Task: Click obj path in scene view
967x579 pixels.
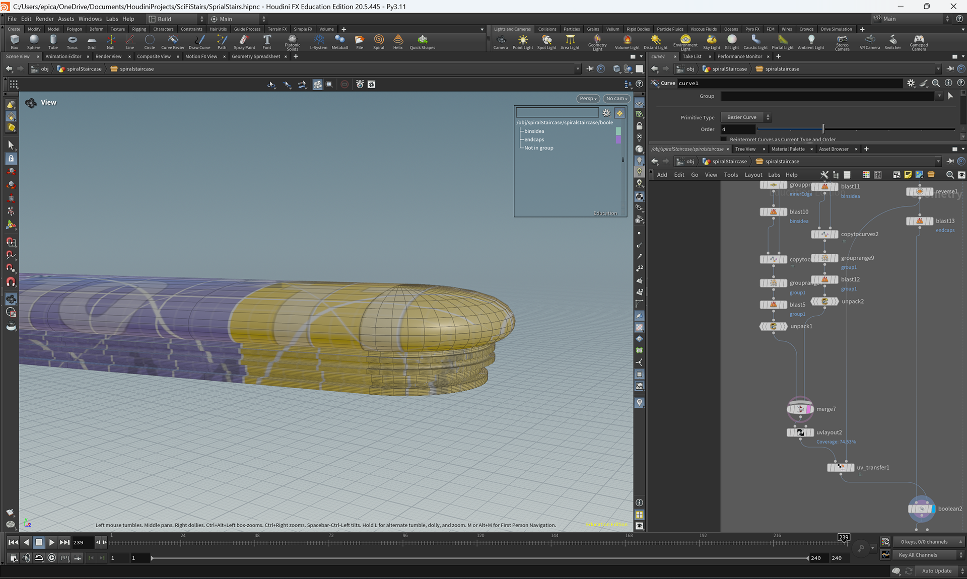Action: 40,69
